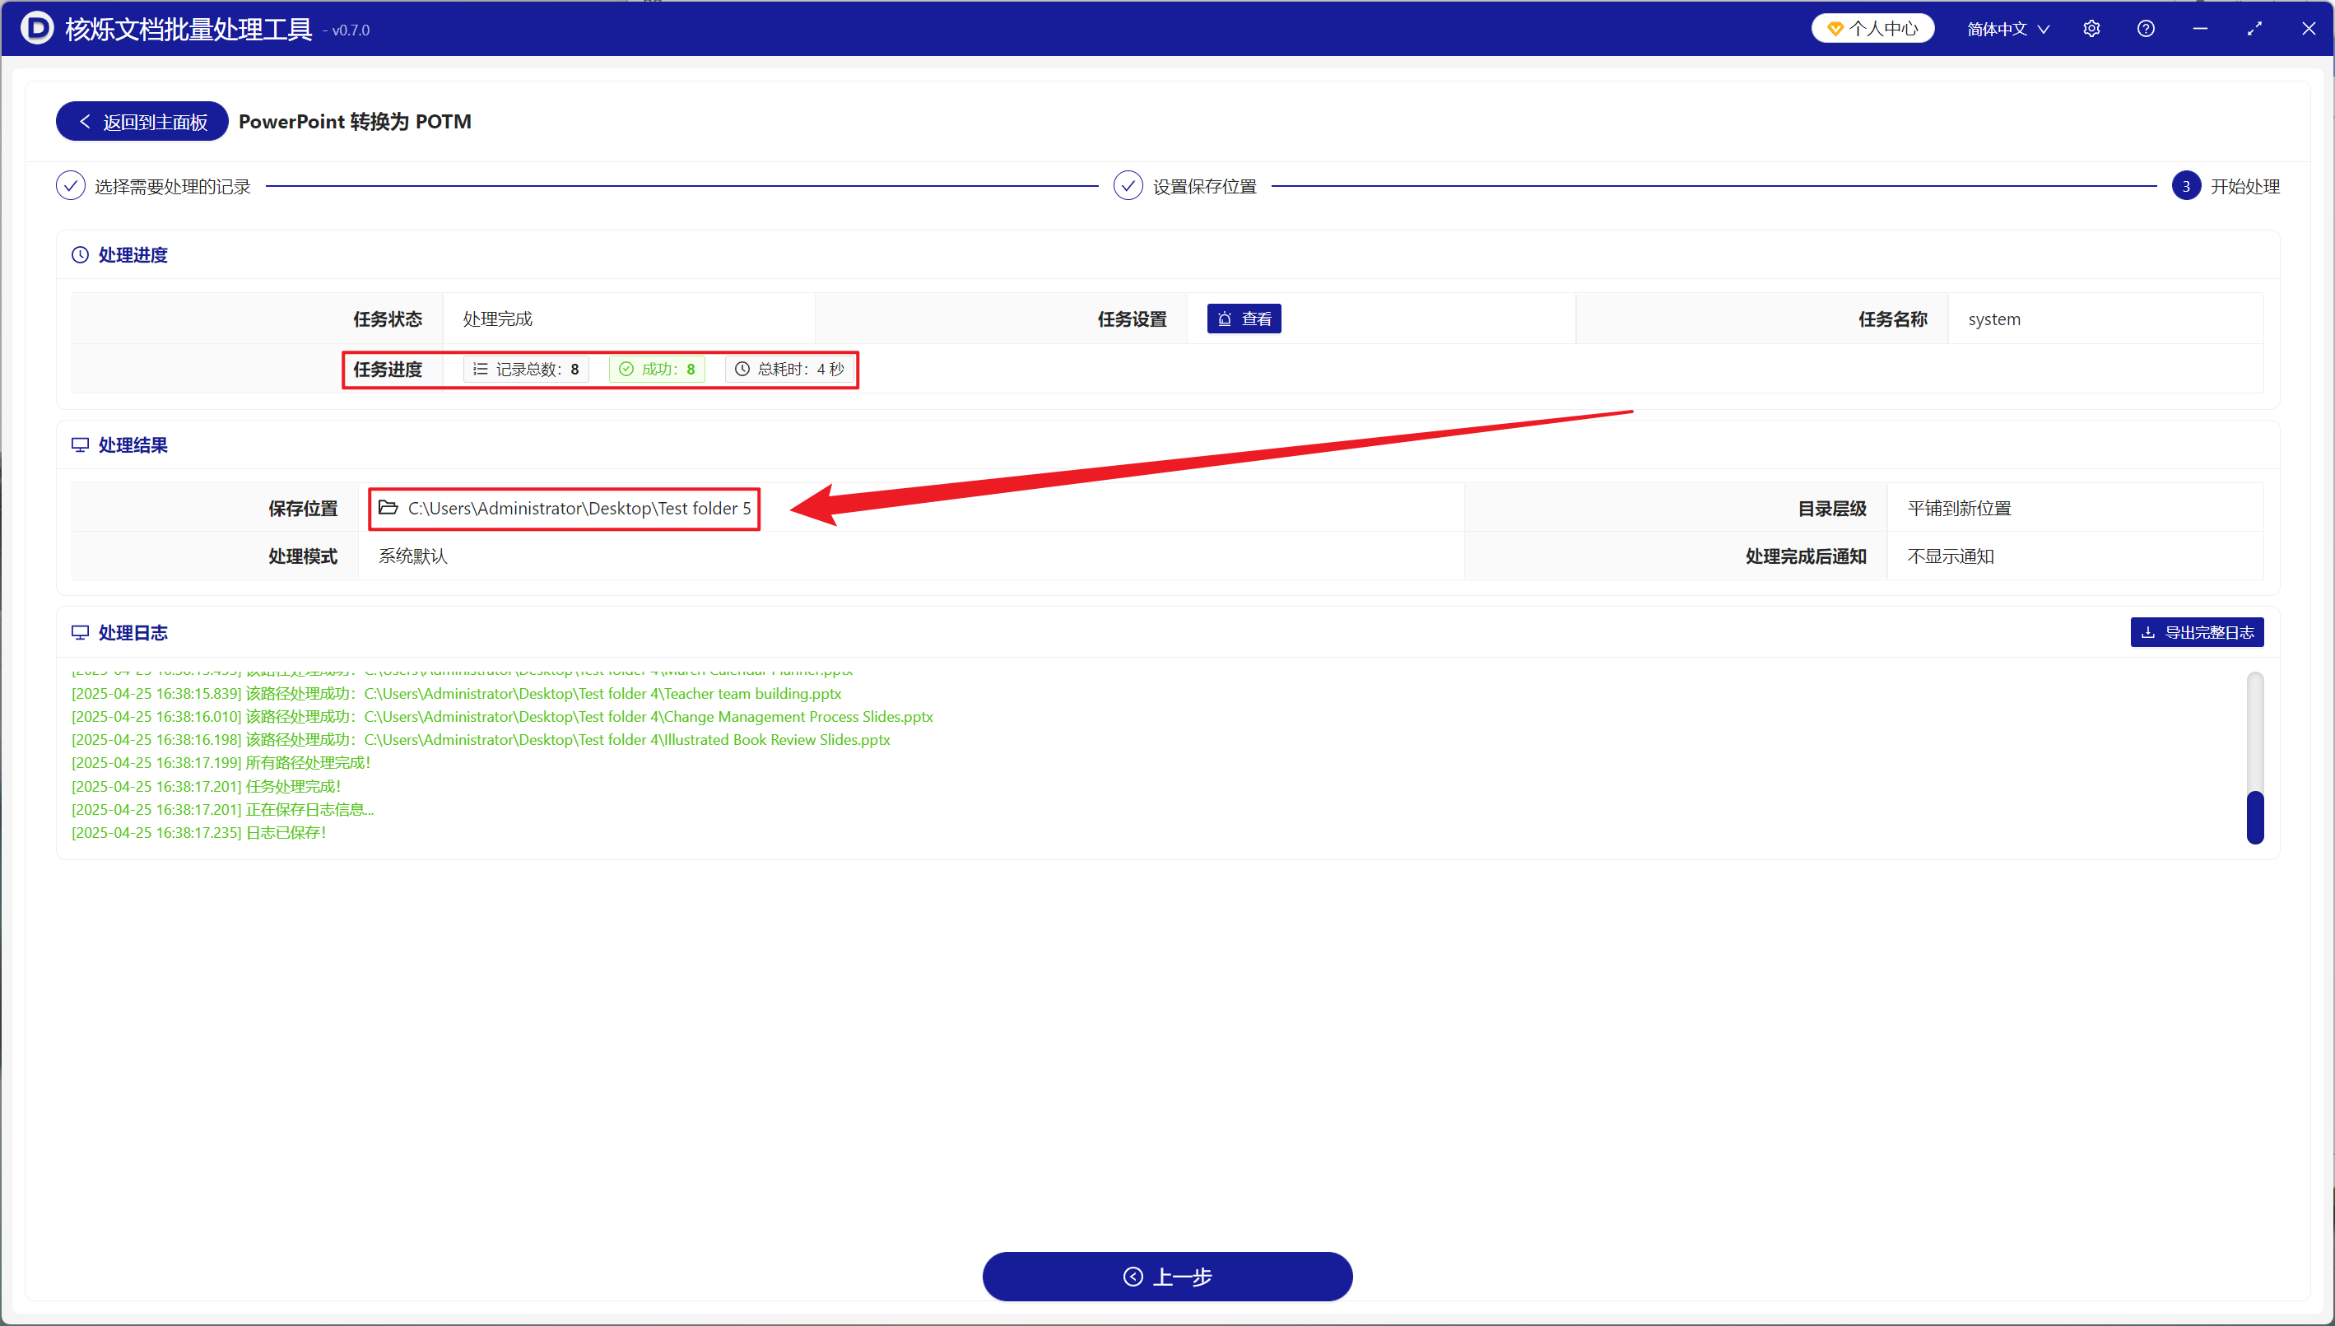Click the green 成功: 8 badge
This screenshot has height=1326, width=2335.
pyautogui.click(x=657, y=369)
